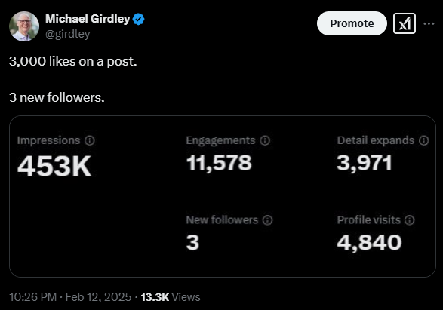The image size is (443, 310).
Task: Click the 453K impressions value
Action: [x=54, y=166]
